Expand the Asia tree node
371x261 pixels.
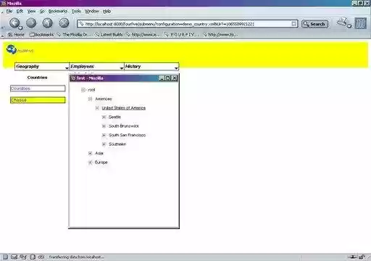point(90,153)
